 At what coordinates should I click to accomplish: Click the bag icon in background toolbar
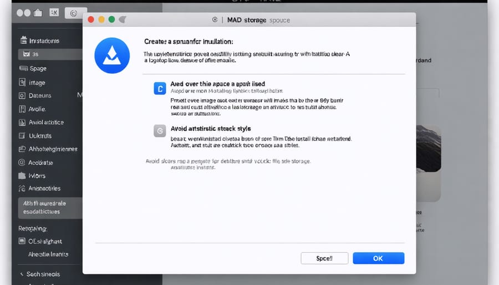coord(38,13)
